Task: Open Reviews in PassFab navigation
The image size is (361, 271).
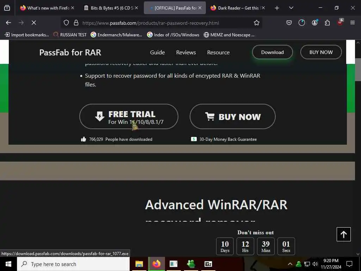Action: 186,52
